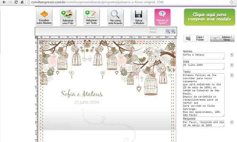This screenshot has width=237, height=142.
Task: Click into the Nomes text field
Action: (203, 56)
